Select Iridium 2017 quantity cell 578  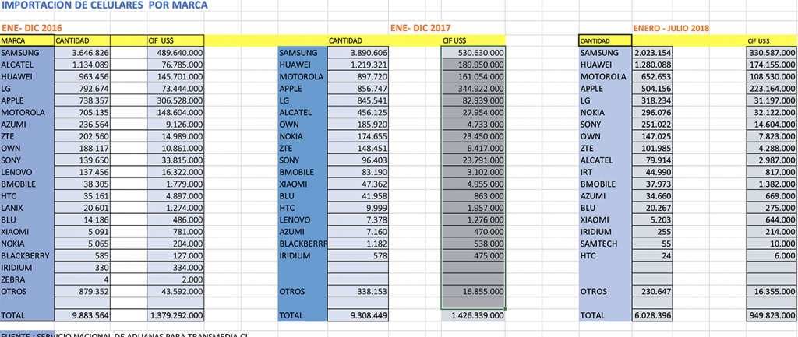pos(358,256)
